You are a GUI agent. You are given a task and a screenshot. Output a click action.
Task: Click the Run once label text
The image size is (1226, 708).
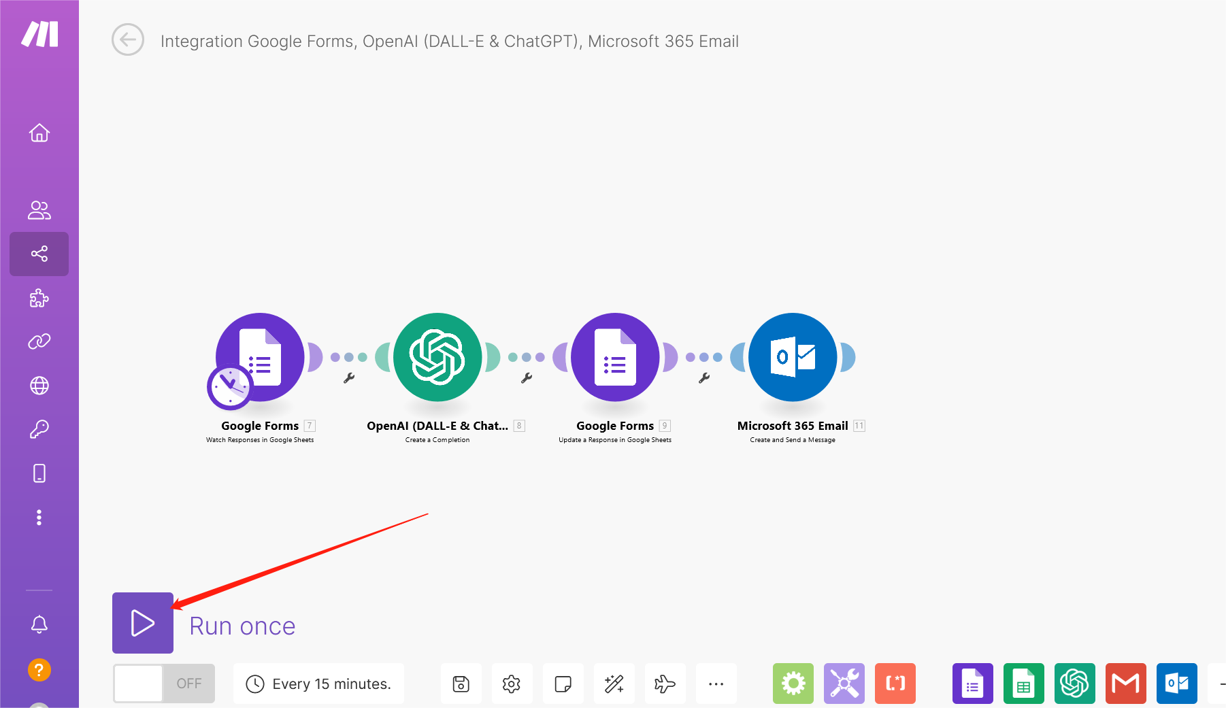click(x=242, y=626)
